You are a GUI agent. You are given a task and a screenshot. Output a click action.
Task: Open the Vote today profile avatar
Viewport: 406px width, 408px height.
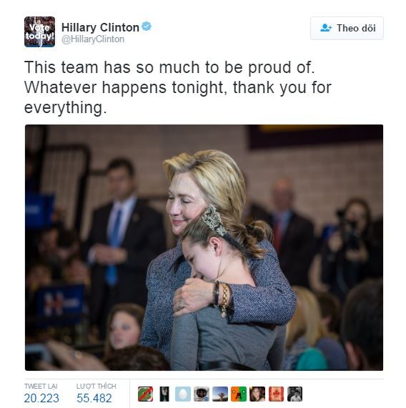tap(39, 31)
